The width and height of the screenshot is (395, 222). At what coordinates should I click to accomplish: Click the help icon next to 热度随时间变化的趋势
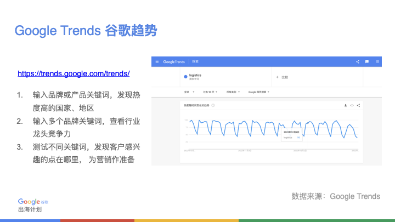click(213, 105)
